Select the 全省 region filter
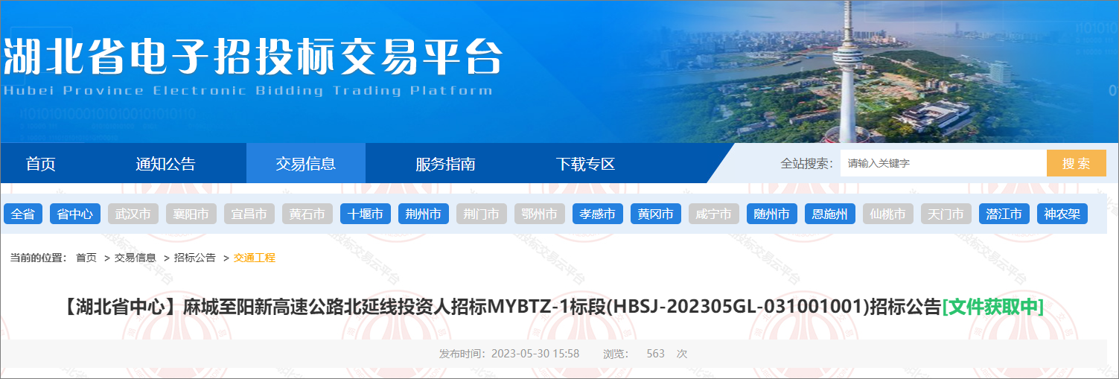Screen dimensions: 1119x379 coord(23,214)
